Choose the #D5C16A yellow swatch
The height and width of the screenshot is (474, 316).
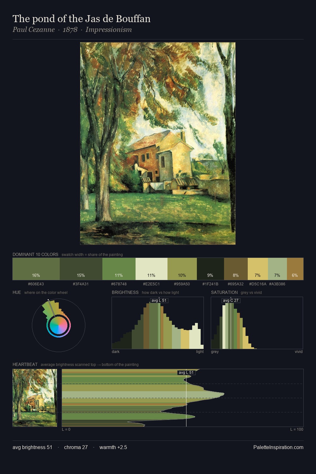coord(258,269)
